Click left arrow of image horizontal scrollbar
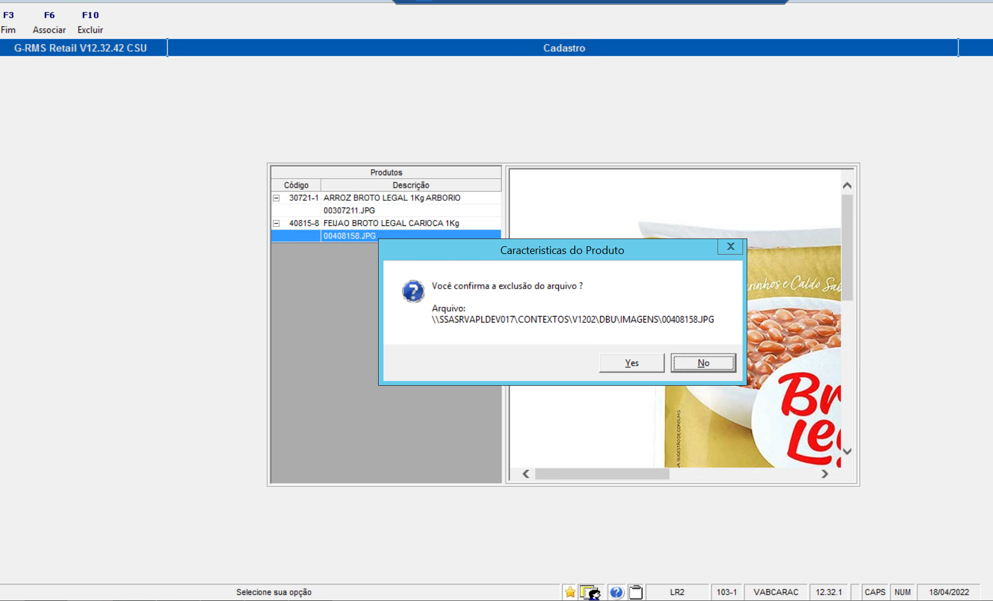This screenshot has width=993, height=601. coord(526,474)
